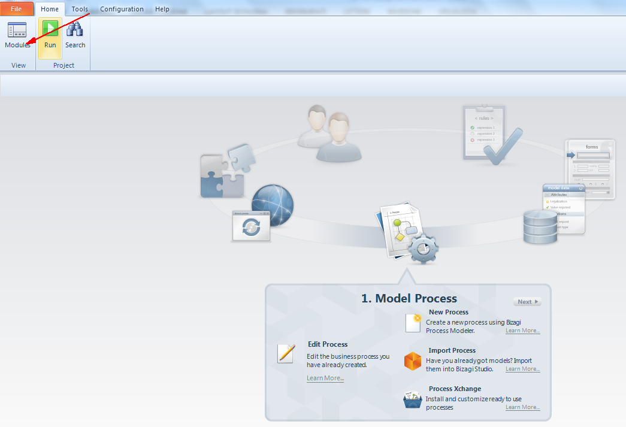Click the Next button in Model Process

pyautogui.click(x=527, y=302)
